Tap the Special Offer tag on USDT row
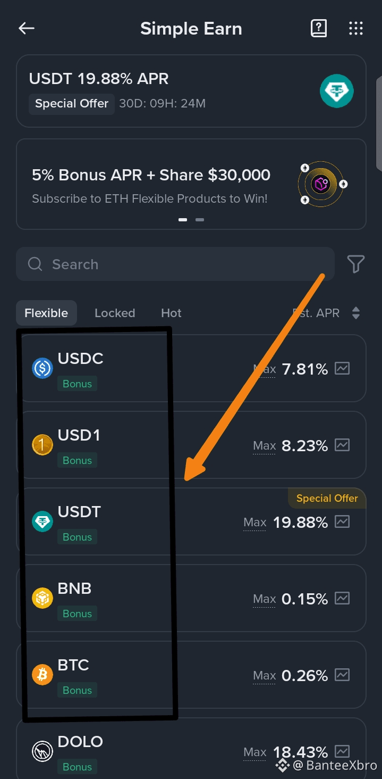The height and width of the screenshot is (779, 382). (x=327, y=499)
